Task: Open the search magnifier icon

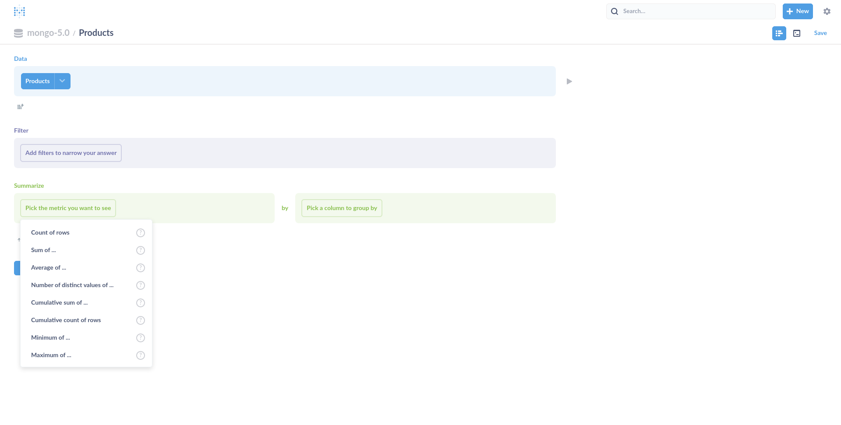Action: (x=615, y=11)
